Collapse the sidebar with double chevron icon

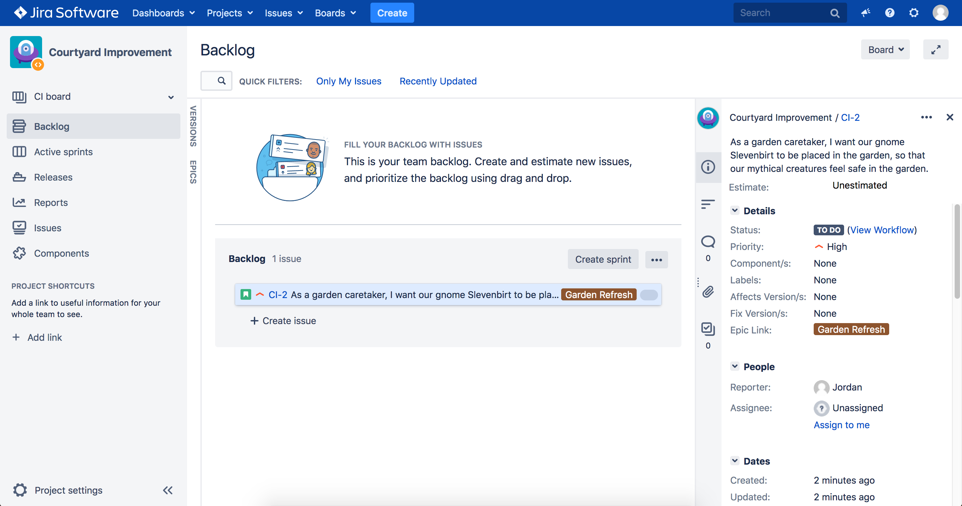tap(168, 490)
